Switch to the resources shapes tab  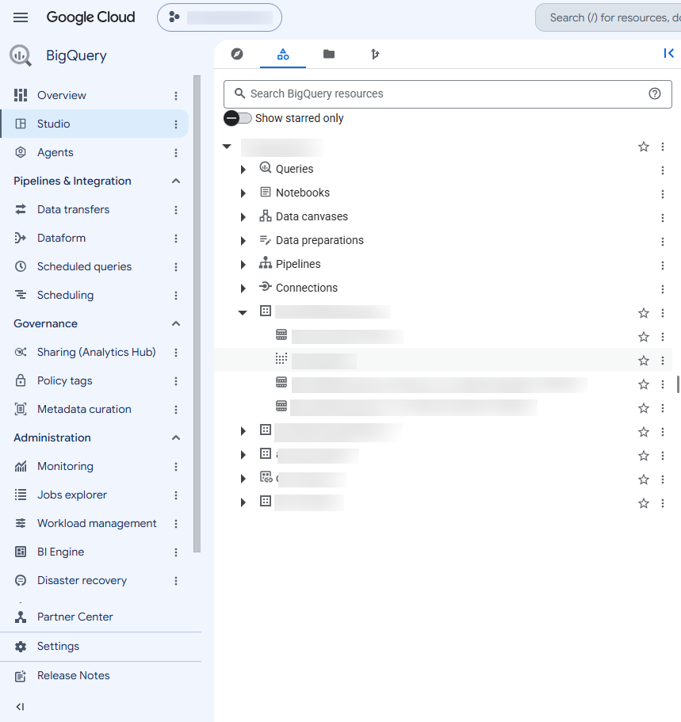[x=283, y=55]
